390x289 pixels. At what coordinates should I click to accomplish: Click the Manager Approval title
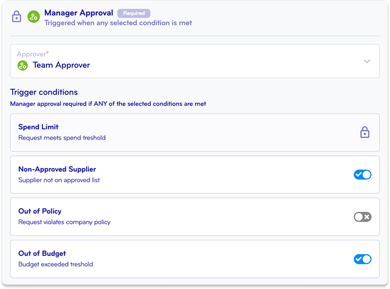[x=78, y=13]
